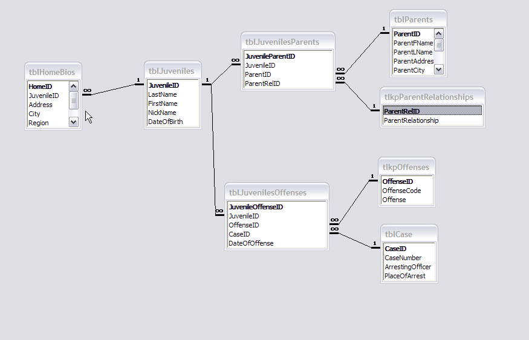Viewport: 529px width, 340px height.
Task: Select DateOfBirth field in tblJuveniles
Action: pyautogui.click(x=173, y=122)
